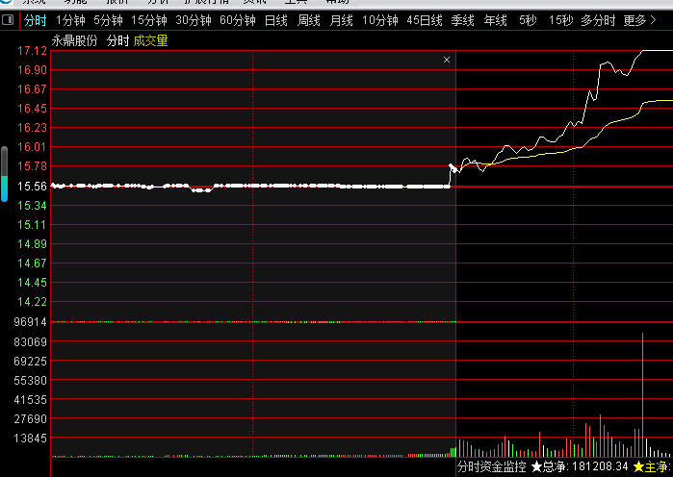673x477 pixels.
Task: Switch to the 1分钟 chart tab
Action: click(70, 19)
